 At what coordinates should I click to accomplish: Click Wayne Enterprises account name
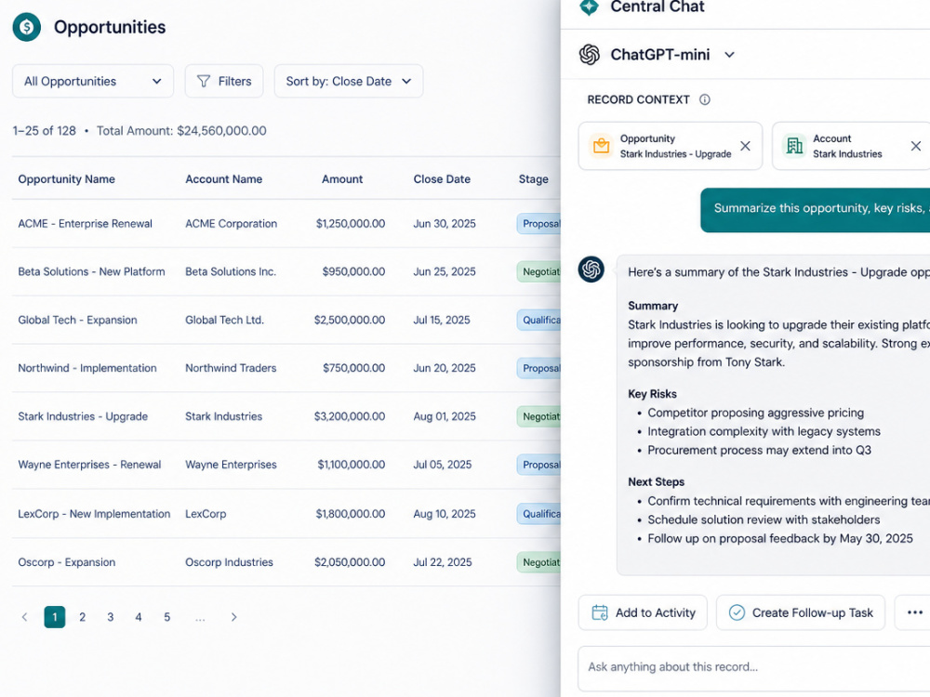(231, 465)
